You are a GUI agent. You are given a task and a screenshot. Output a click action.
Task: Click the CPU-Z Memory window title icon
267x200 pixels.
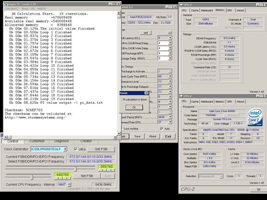[181, 5]
